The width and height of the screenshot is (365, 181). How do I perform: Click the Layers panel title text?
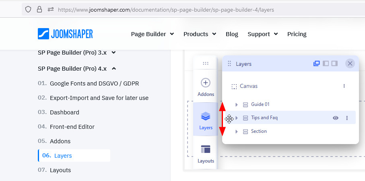[244, 64]
